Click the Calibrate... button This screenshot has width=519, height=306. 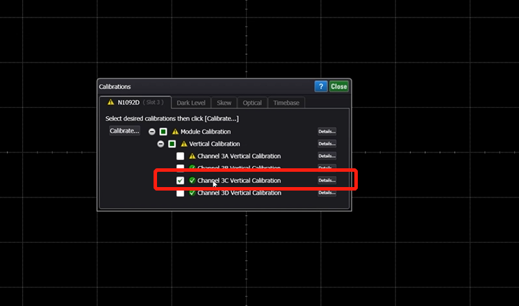124,131
